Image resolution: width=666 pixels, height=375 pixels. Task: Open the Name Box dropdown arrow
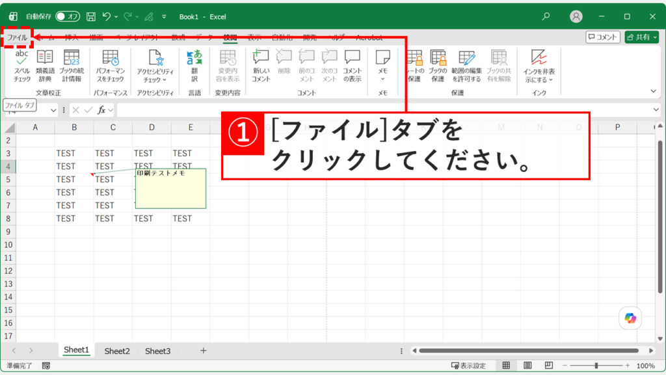point(53,111)
